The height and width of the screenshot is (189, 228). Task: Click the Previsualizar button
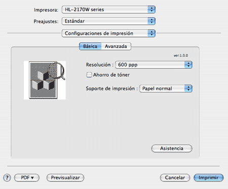(x=65, y=178)
